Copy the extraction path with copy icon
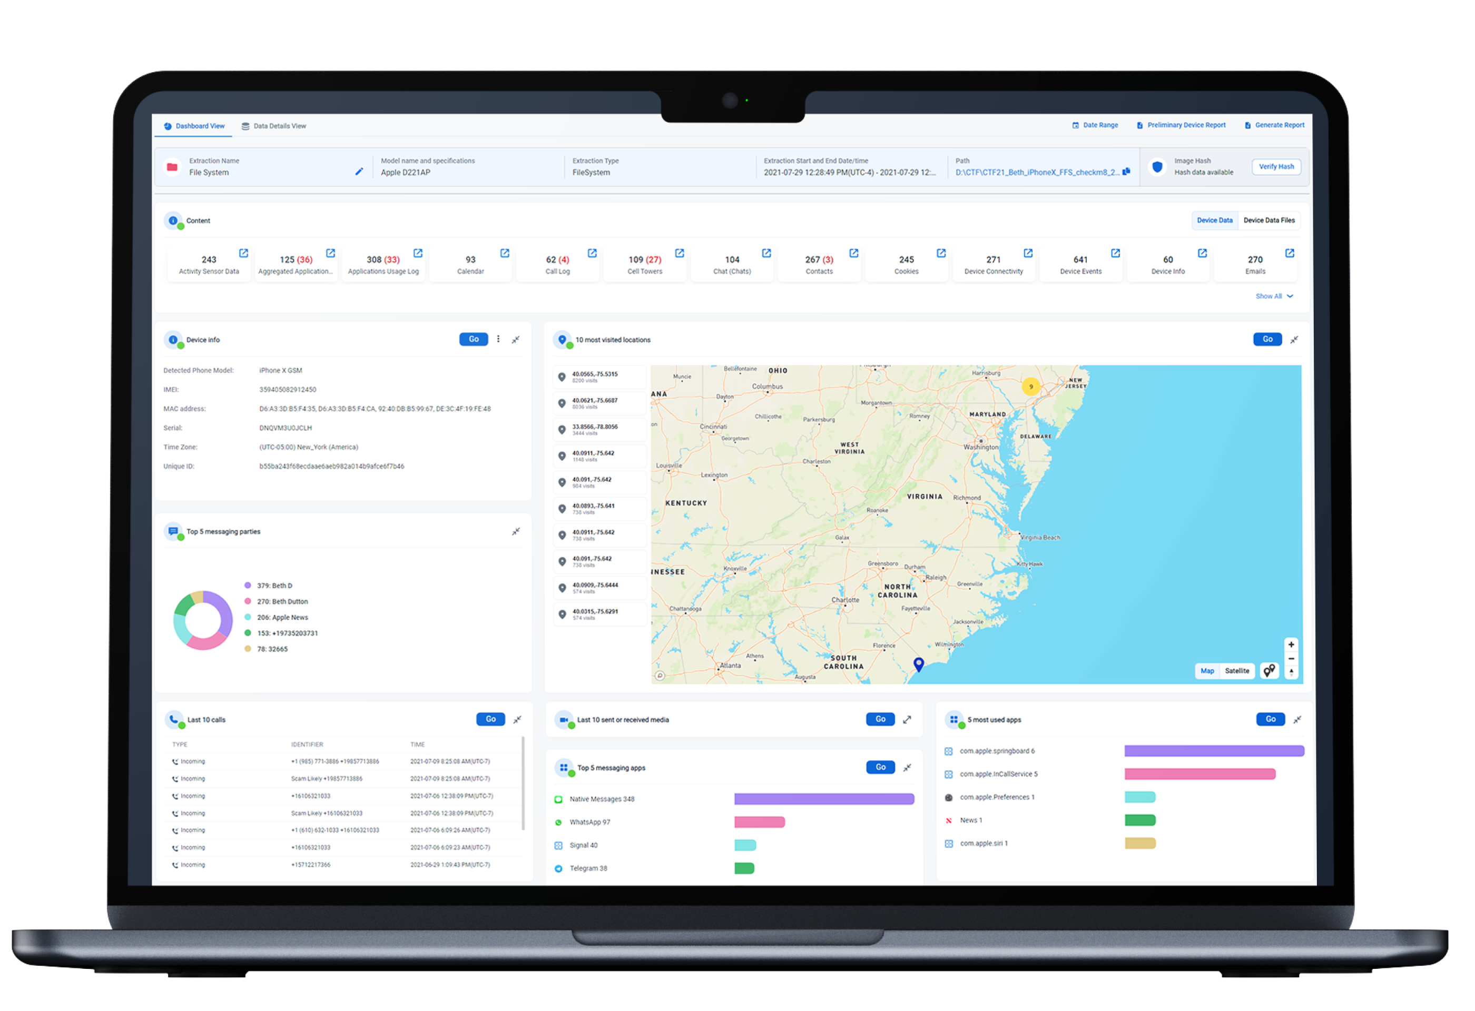Viewport: 1475px width, 1011px height. (1126, 171)
